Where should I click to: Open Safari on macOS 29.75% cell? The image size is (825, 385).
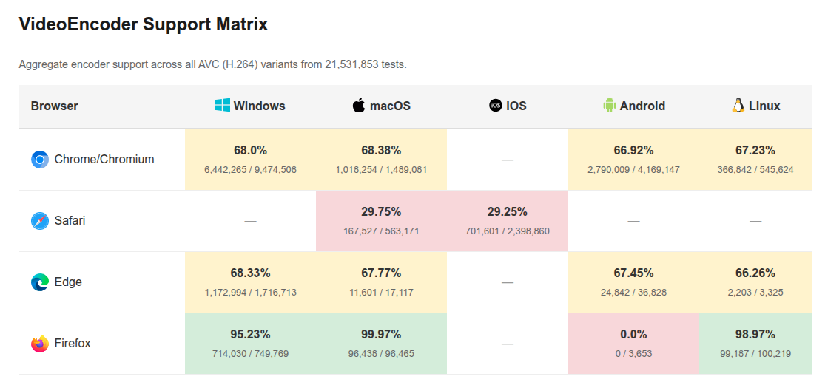(381, 221)
